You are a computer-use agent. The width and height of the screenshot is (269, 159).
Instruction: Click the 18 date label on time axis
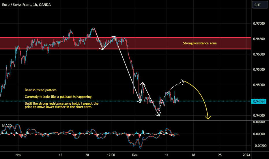click(x=193, y=155)
